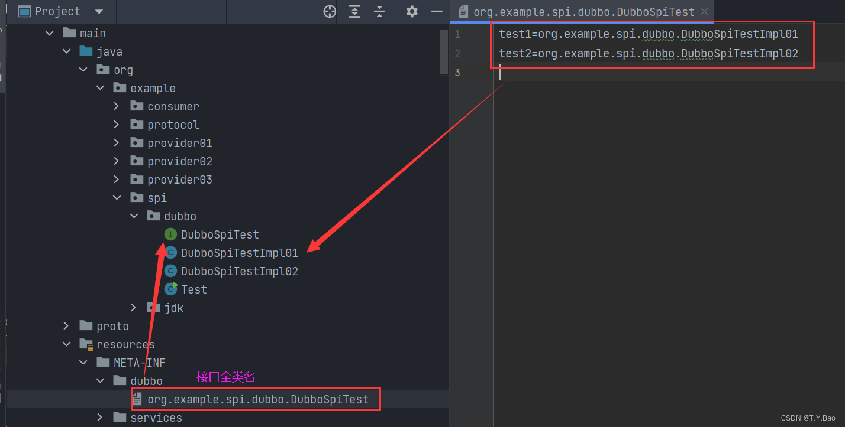Collapse the resources folder
The height and width of the screenshot is (427, 845).
pos(66,344)
